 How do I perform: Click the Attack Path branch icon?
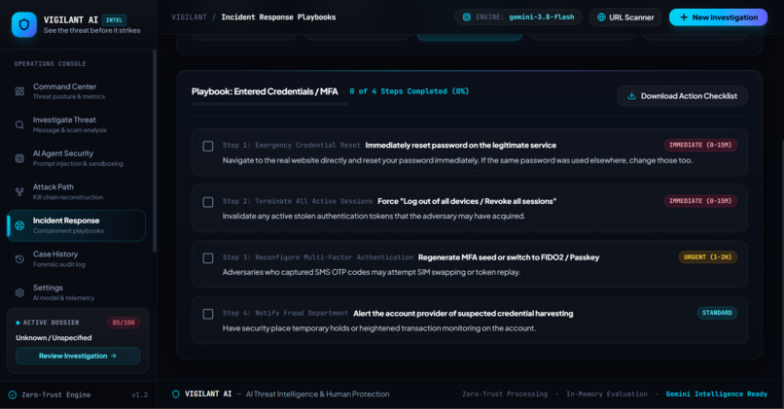[19, 191]
